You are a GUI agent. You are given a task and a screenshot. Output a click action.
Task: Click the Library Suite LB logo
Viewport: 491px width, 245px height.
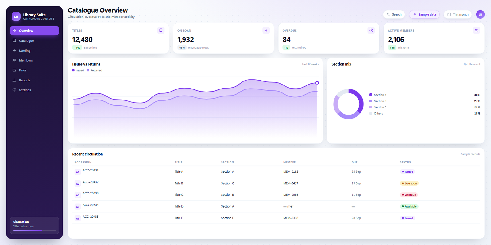16,17
